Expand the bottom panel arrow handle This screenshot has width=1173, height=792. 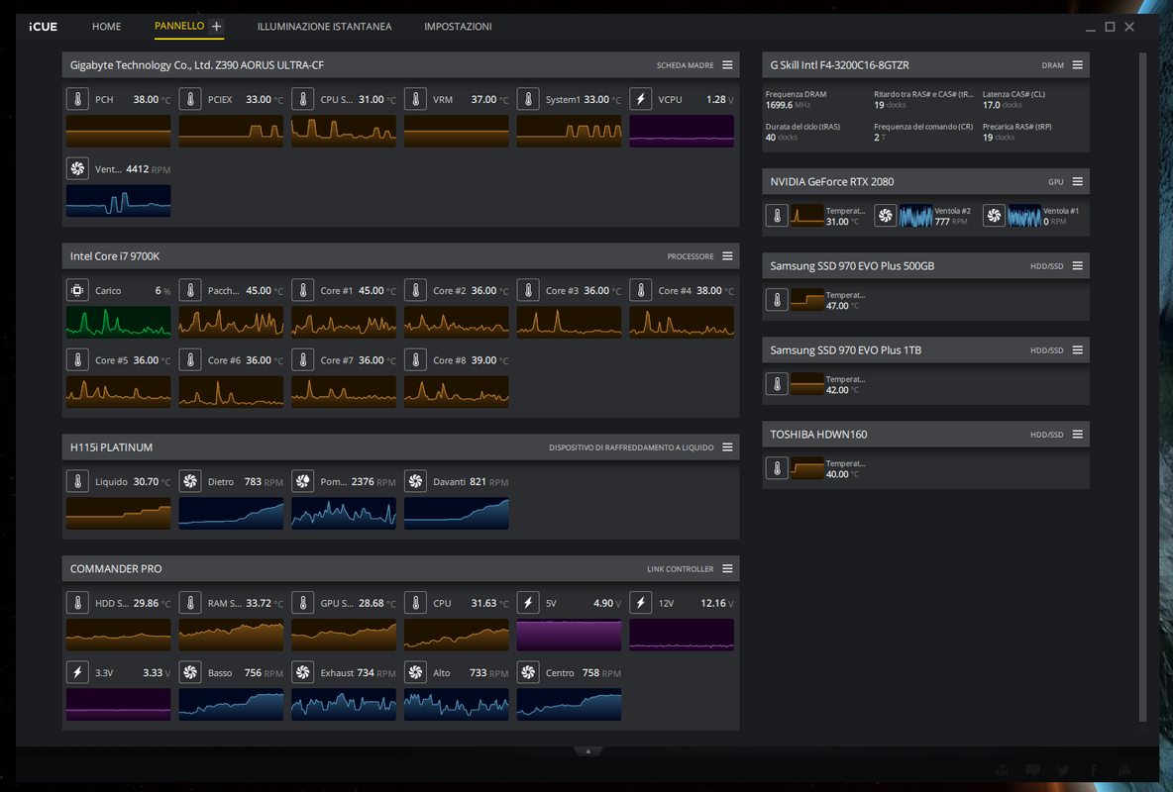tap(588, 750)
